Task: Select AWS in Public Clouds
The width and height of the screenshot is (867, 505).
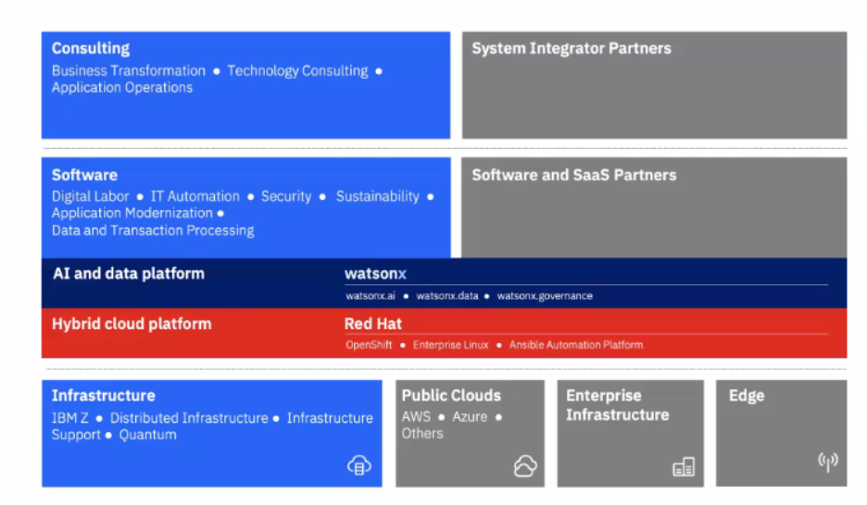Action: click(416, 417)
